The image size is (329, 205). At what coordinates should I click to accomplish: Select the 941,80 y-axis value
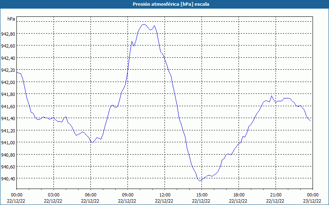click(x=8, y=94)
